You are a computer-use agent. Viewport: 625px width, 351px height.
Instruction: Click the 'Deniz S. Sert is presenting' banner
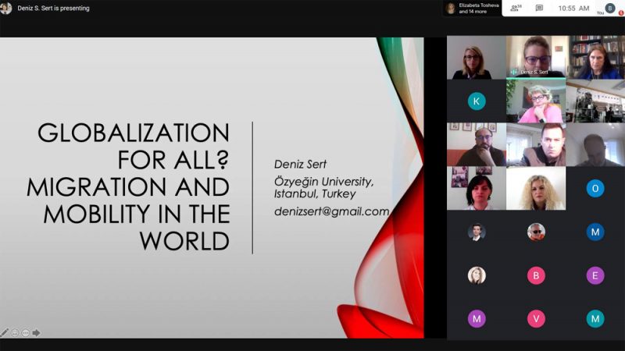pyautogui.click(x=53, y=8)
